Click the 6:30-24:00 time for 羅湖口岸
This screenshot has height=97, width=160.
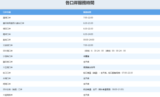point(88,34)
